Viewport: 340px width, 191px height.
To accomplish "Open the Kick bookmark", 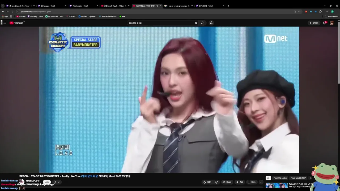I will (122, 16).
